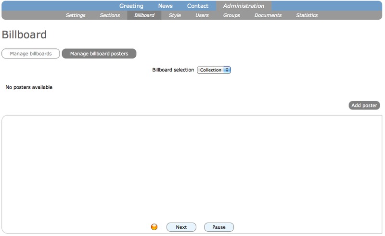Image resolution: width=385 pixels, height=236 pixels.
Task: Click the orange slideshow indicator dot
Action: pyautogui.click(x=154, y=227)
